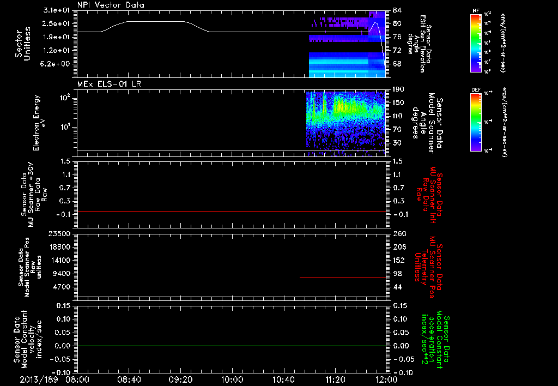The image size is (558, 386).
Task: Click the '68' sun elevation tick value
Action: 397,64
